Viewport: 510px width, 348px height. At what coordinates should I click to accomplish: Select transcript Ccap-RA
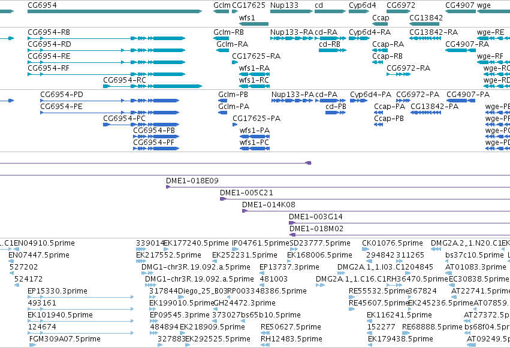pyautogui.click(x=388, y=44)
